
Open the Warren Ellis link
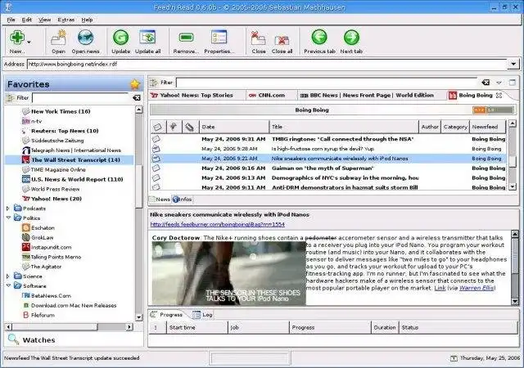click(477, 288)
